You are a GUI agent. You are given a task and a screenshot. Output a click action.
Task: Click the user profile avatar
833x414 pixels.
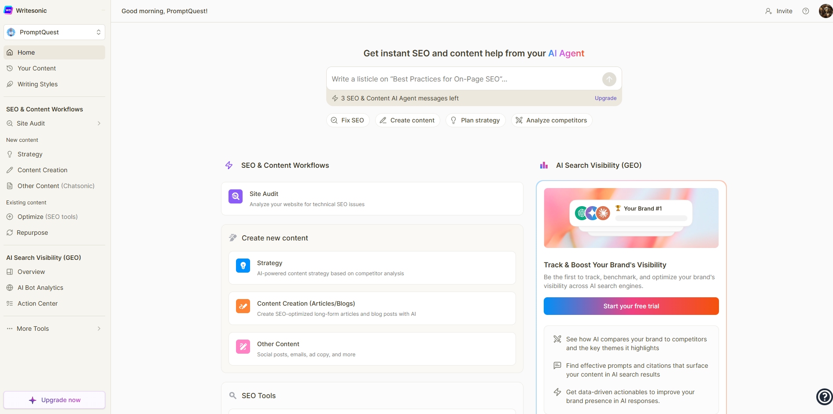pyautogui.click(x=825, y=11)
